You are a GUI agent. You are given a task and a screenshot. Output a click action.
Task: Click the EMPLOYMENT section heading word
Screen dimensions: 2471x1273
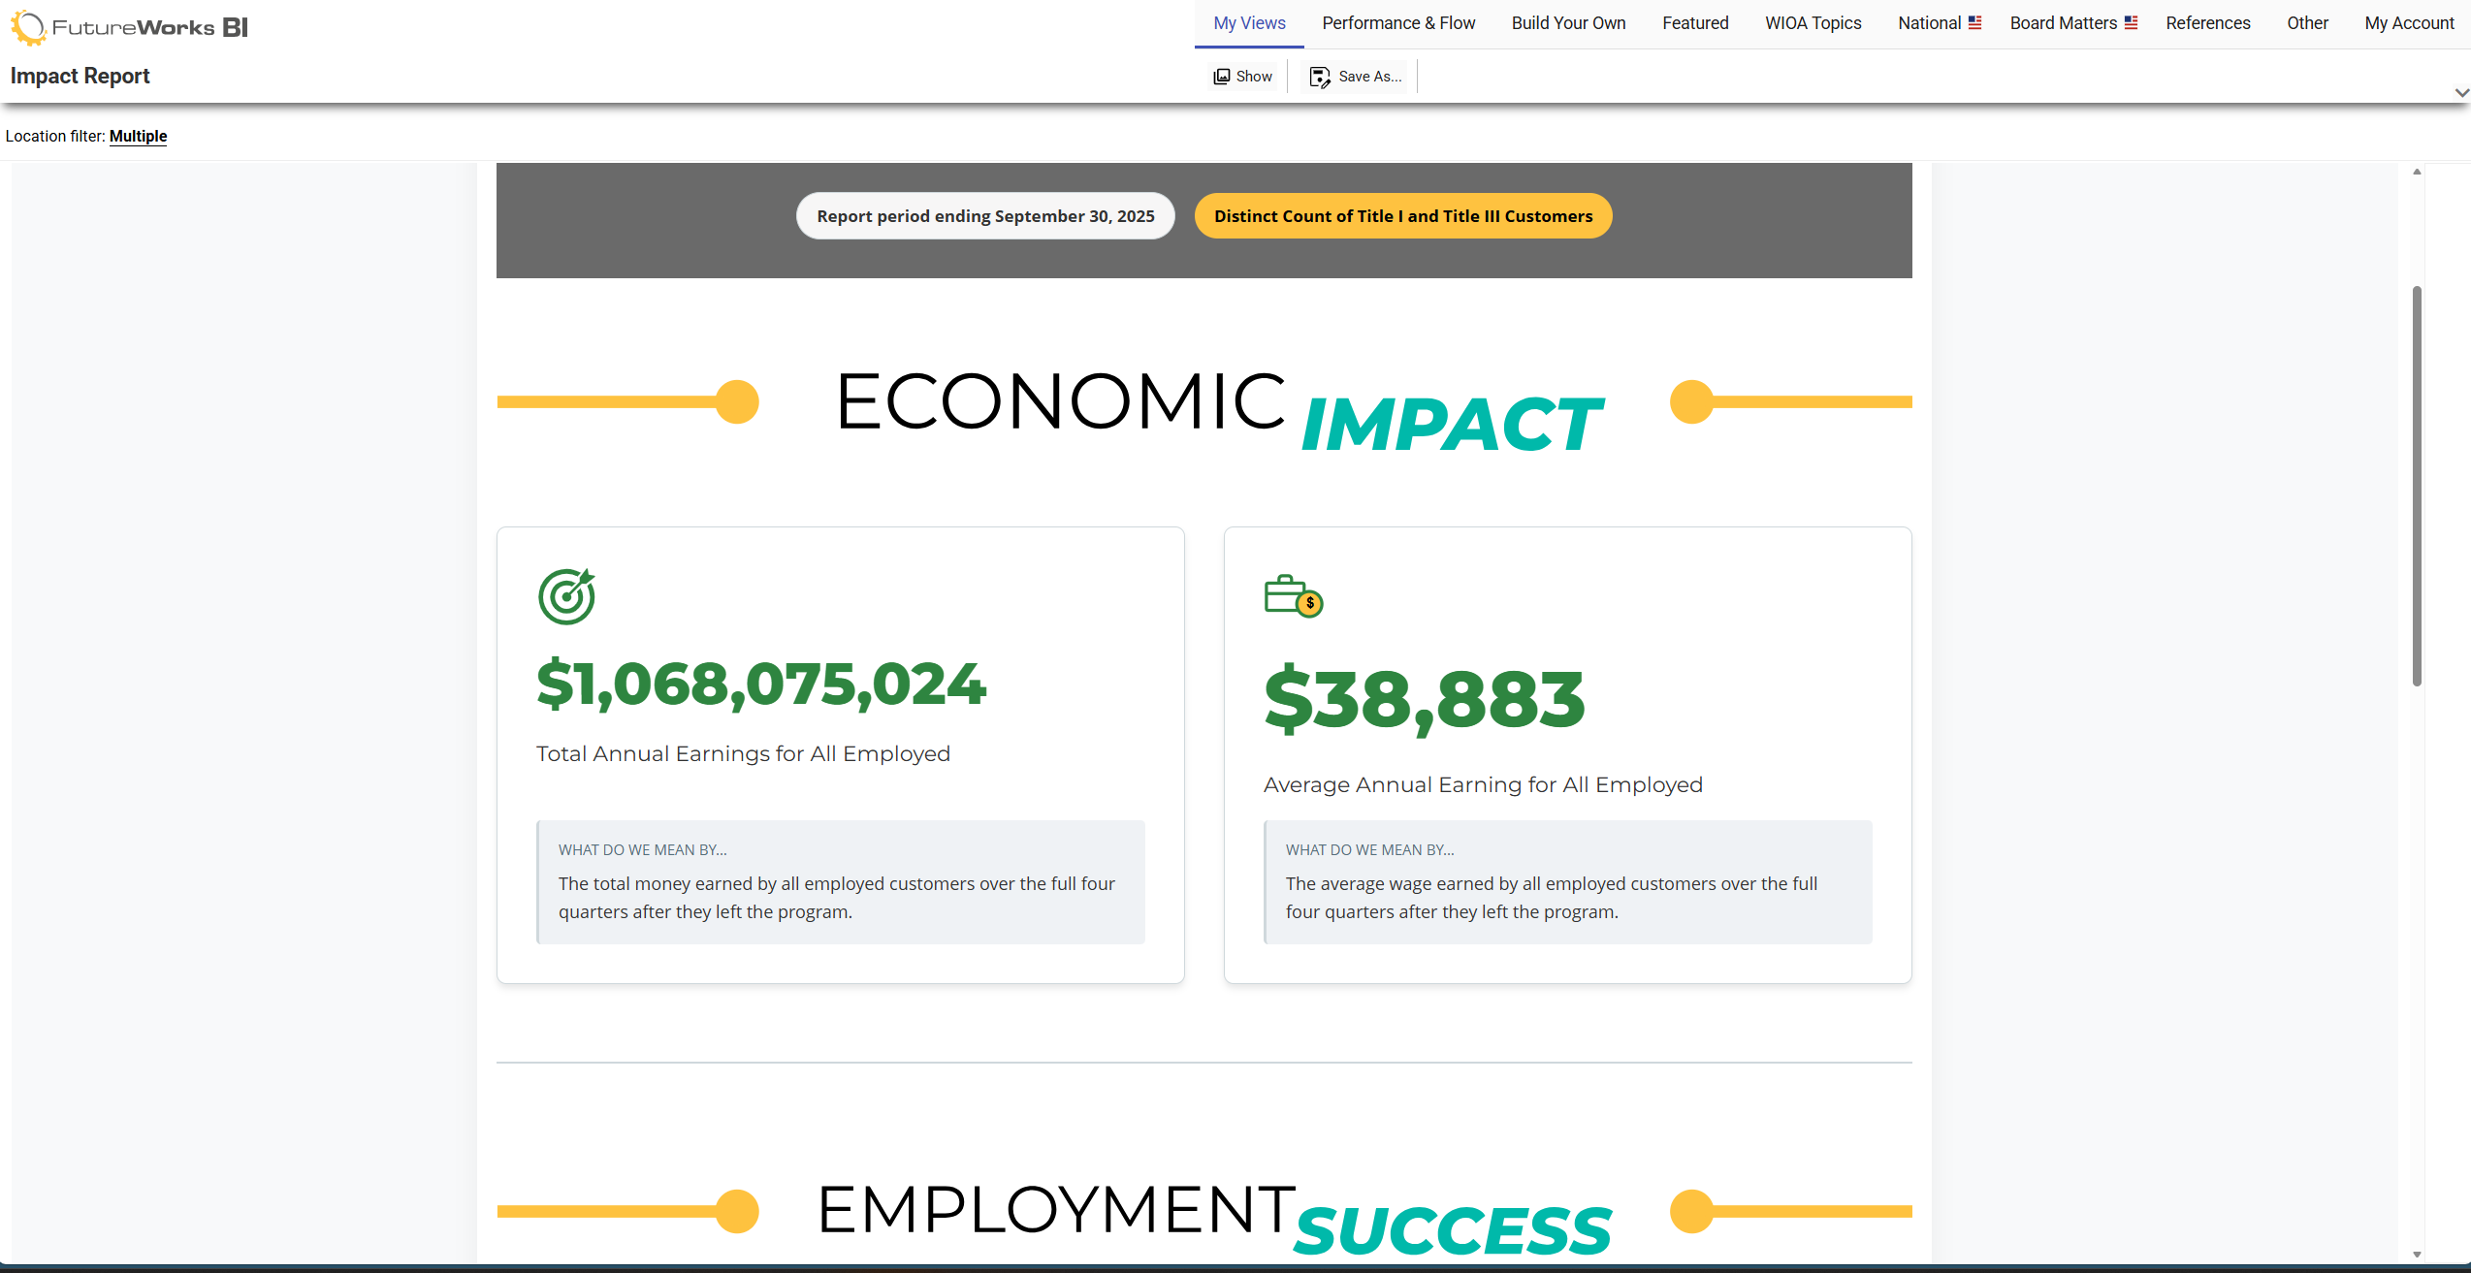[x=1056, y=1210]
